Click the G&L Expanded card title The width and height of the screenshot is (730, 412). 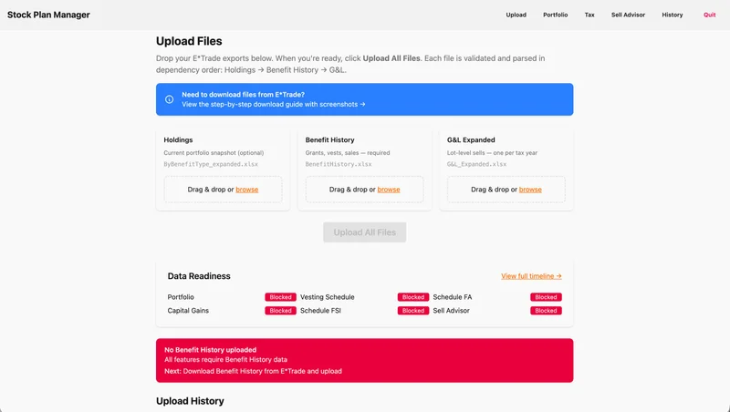(471, 140)
